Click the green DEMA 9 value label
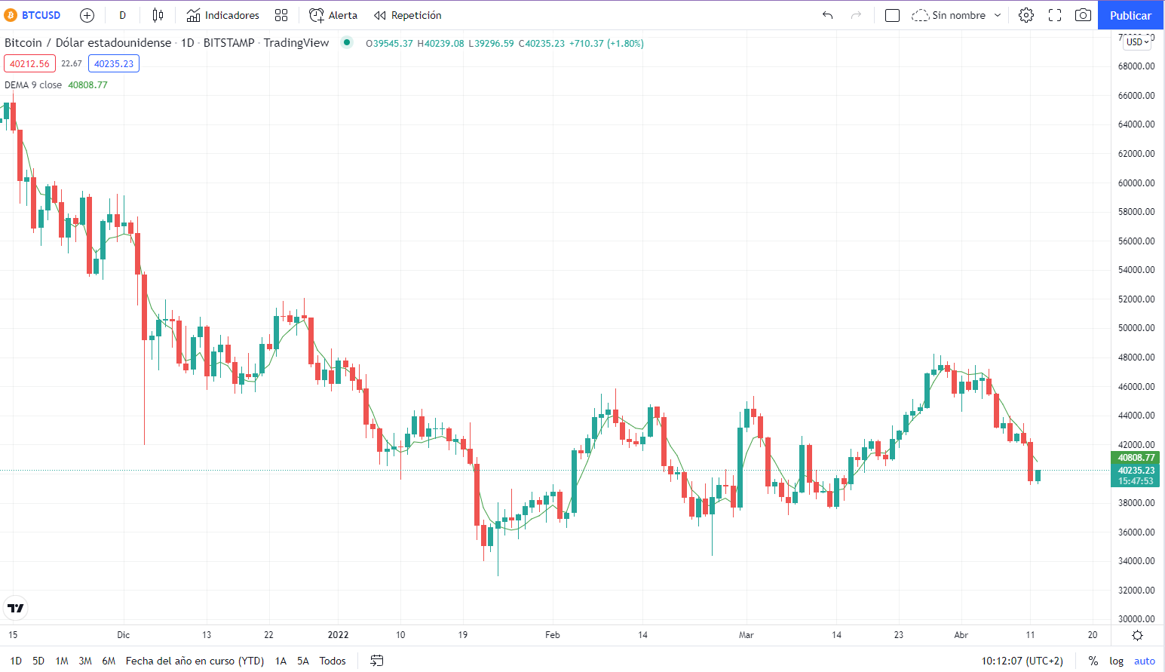 click(88, 84)
